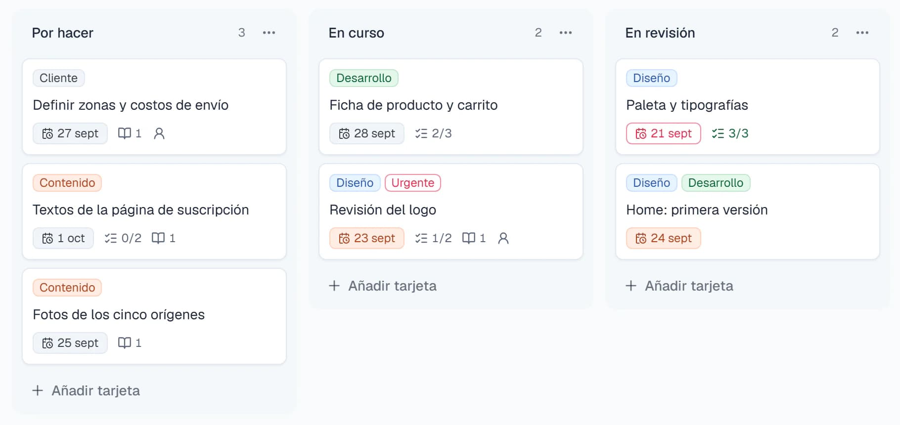Click the 3/3 checklist icon on Paleta y tipografías card
The width and height of the screenshot is (900, 425).
tap(718, 133)
